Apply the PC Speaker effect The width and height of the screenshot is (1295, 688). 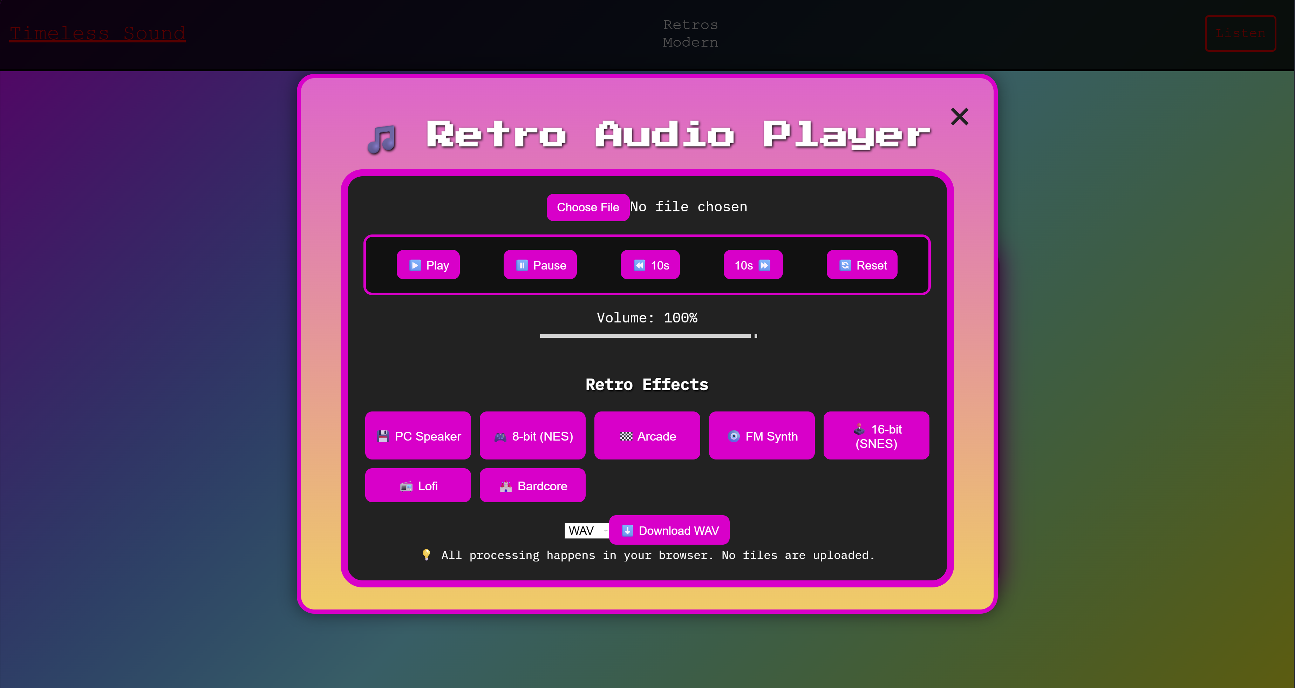[418, 436]
